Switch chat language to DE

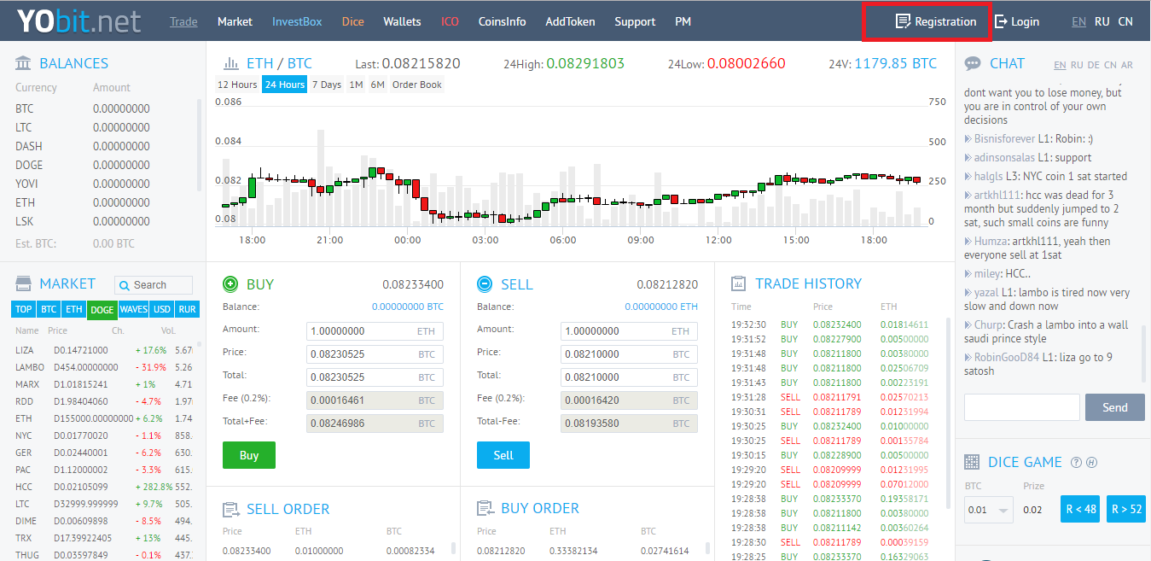[1093, 65]
